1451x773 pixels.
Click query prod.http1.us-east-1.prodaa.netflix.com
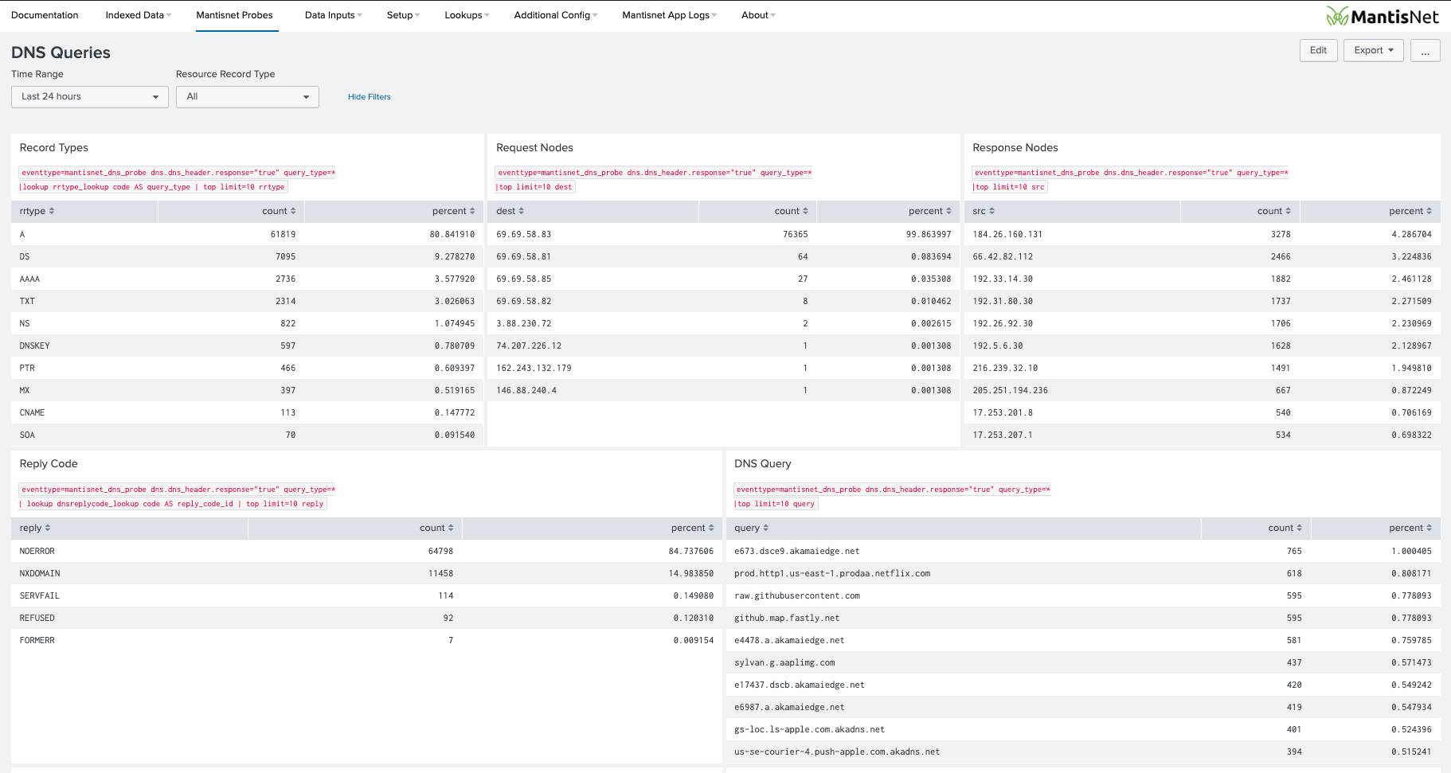click(832, 573)
